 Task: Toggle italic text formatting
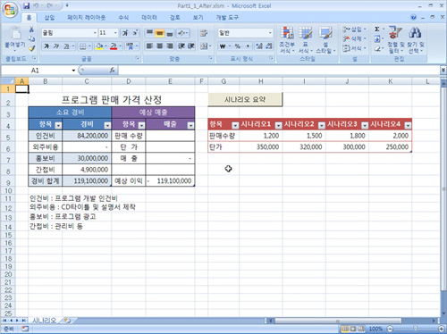tap(56, 46)
